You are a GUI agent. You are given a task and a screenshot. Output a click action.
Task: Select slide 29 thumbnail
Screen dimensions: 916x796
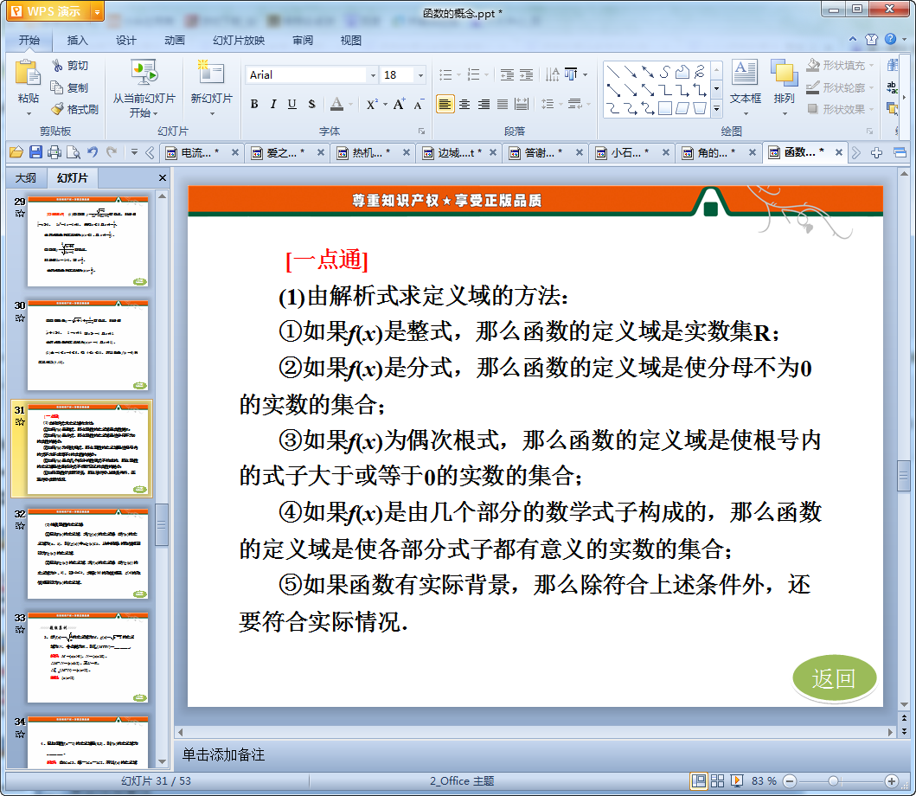88,241
